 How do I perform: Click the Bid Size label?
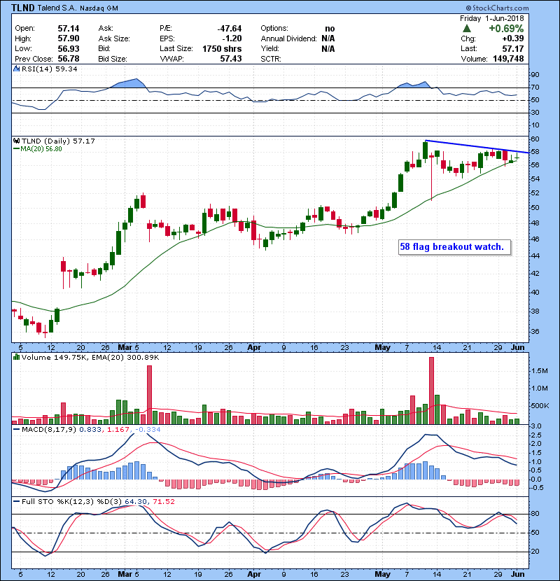[113, 59]
